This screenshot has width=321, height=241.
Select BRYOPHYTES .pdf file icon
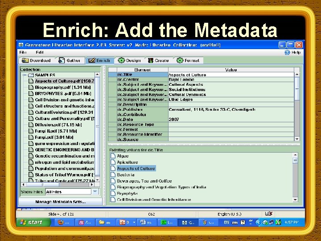tap(31, 94)
